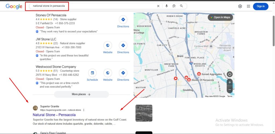Select the Cordova Mall map marker
This screenshot has height=134, width=275.
[x=211, y=46]
